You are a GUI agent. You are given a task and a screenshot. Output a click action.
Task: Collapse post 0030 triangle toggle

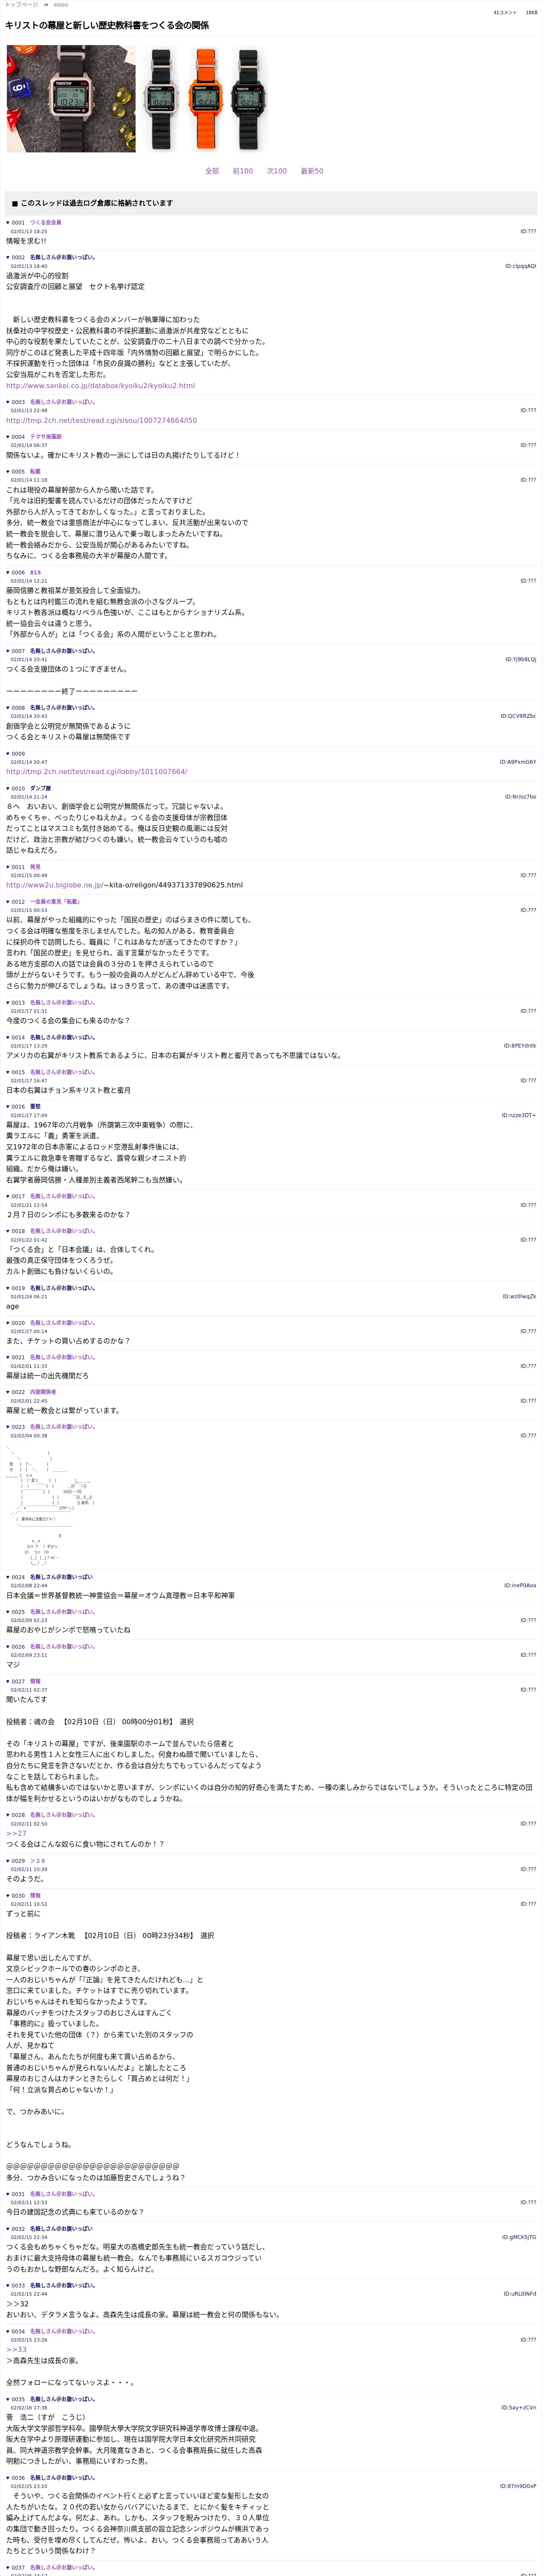click(8, 1895)
